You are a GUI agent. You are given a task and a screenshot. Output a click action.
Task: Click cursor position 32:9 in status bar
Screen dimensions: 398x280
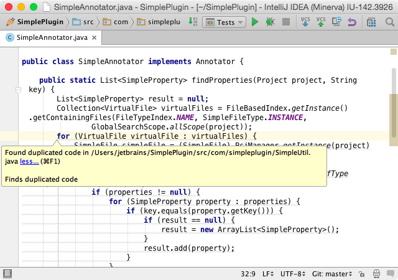248,274
